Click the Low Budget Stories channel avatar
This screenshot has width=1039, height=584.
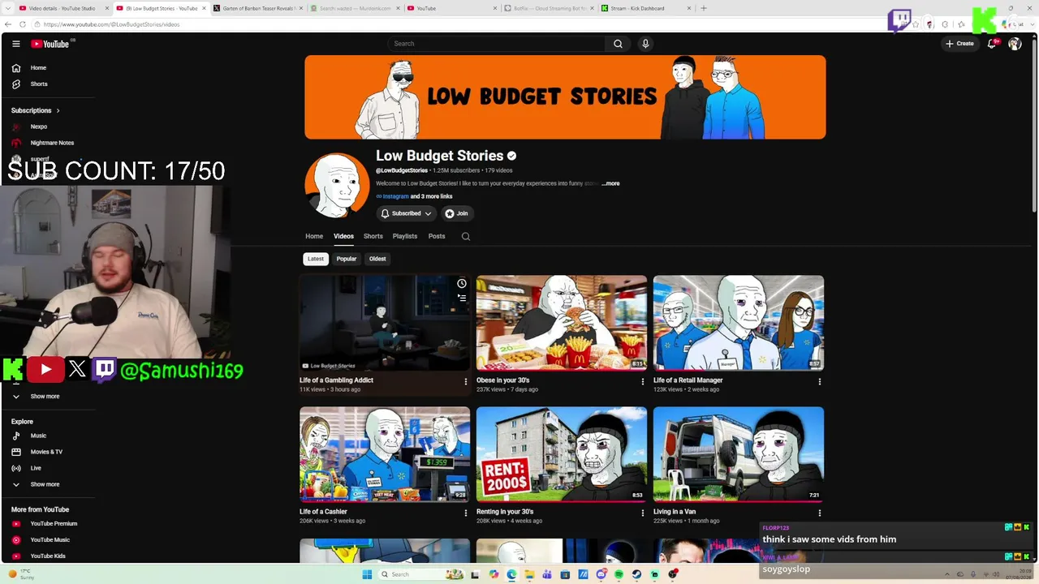337,185
